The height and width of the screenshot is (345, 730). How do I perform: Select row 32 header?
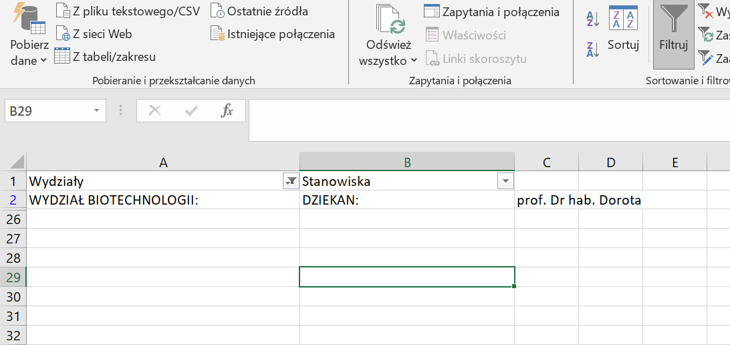click(13, 335)
